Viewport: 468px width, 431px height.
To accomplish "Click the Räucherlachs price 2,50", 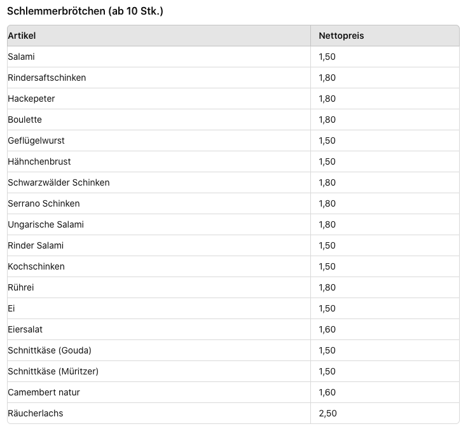I will [327, 413].
